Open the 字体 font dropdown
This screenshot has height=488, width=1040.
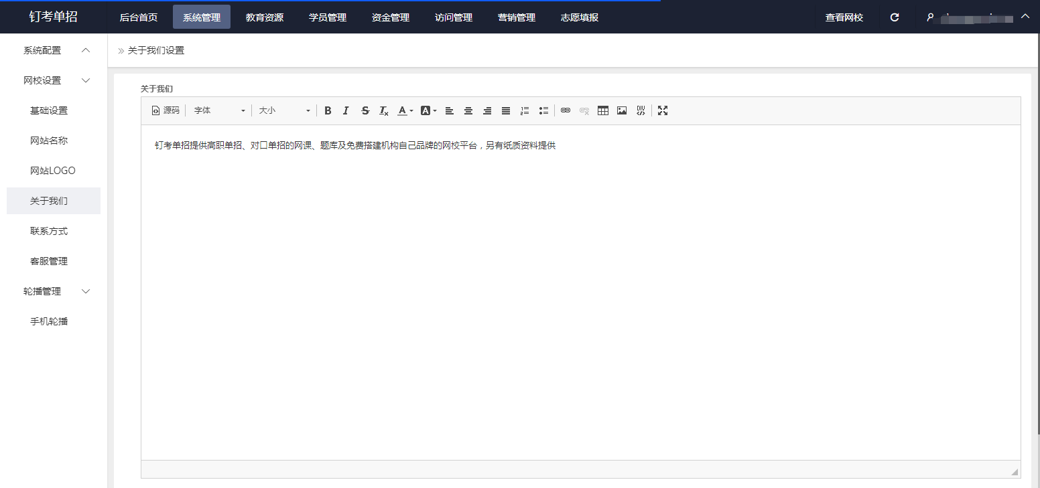tap(219, 110)
